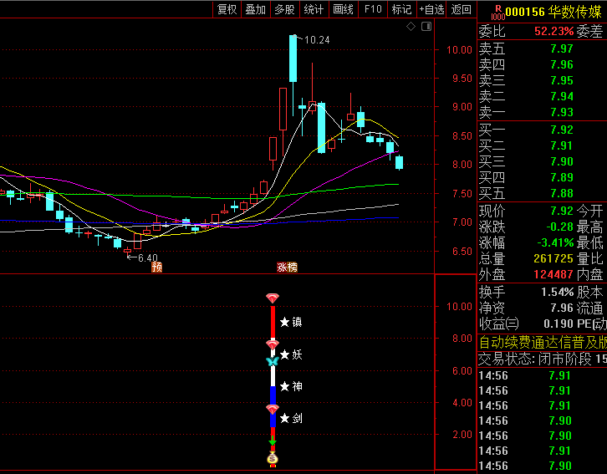The image size is (607, 474).
Task: Open the 标记 mark menu
Action: [x=401, y=9]
